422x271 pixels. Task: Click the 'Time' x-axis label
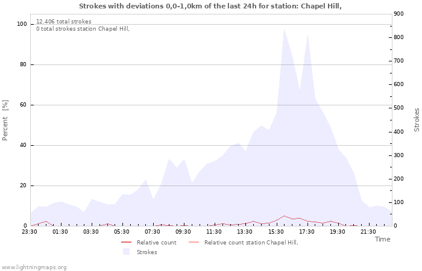(382, 239)
